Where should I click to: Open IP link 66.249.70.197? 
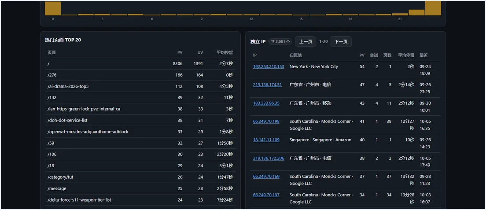pos(266,195)
